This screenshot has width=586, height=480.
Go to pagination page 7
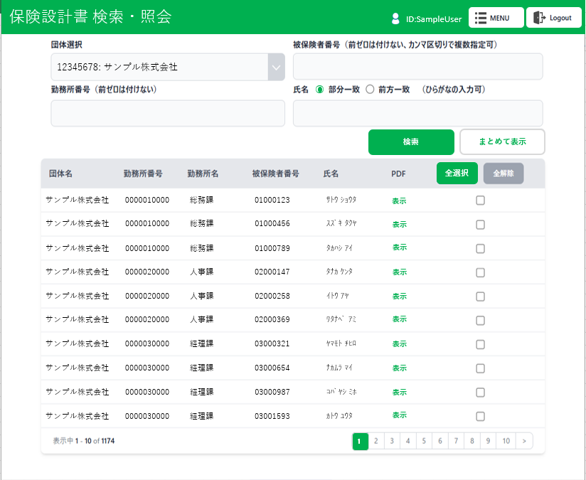pos(456,441)
